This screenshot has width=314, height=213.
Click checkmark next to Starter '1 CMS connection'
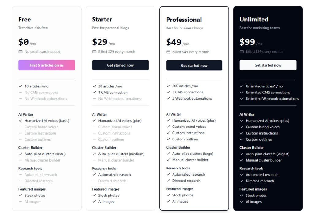pyautogui.click(x=94, y=93)
